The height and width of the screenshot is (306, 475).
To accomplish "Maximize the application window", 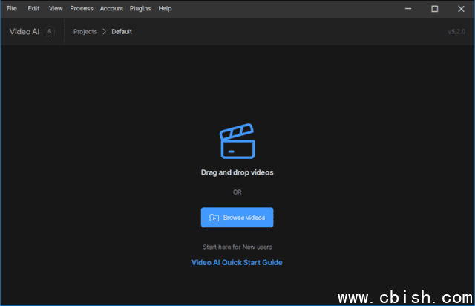I will coord(434,8).
